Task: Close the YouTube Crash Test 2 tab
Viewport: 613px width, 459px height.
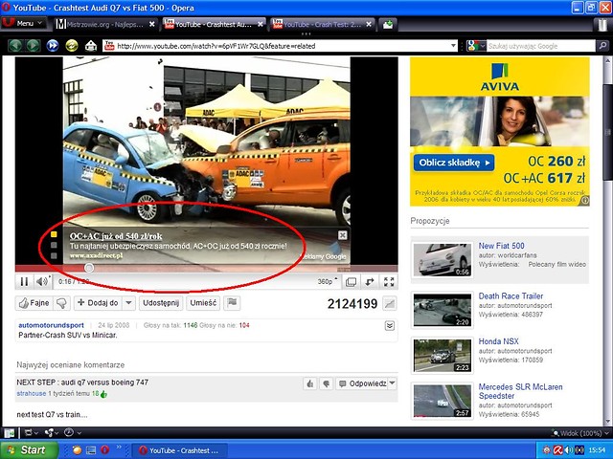Action: [x=369, y=24]
